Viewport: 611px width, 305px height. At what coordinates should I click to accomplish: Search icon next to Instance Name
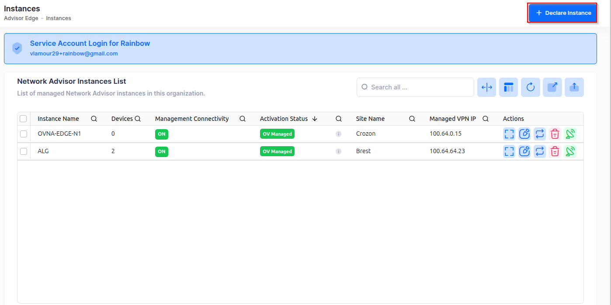coord(94,119)
